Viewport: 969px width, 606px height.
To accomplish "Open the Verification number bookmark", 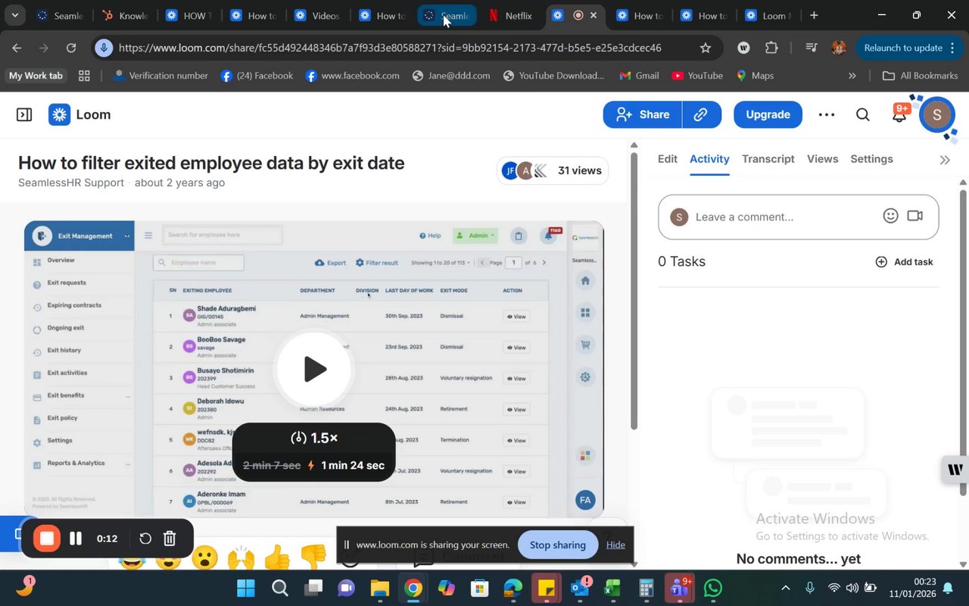I will (x=160, y=76).
